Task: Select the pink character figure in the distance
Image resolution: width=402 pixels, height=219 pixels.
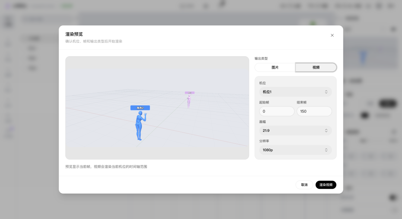Action: 189,101
